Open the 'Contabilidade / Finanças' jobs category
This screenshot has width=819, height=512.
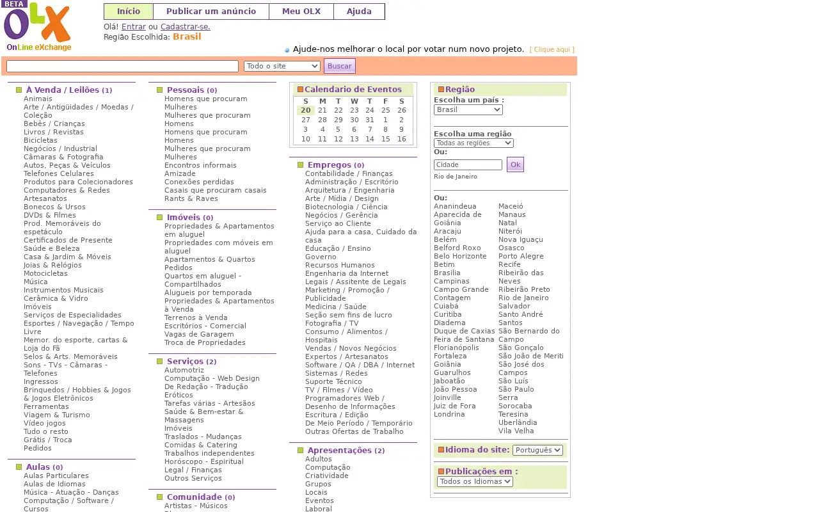pos(349,173)
